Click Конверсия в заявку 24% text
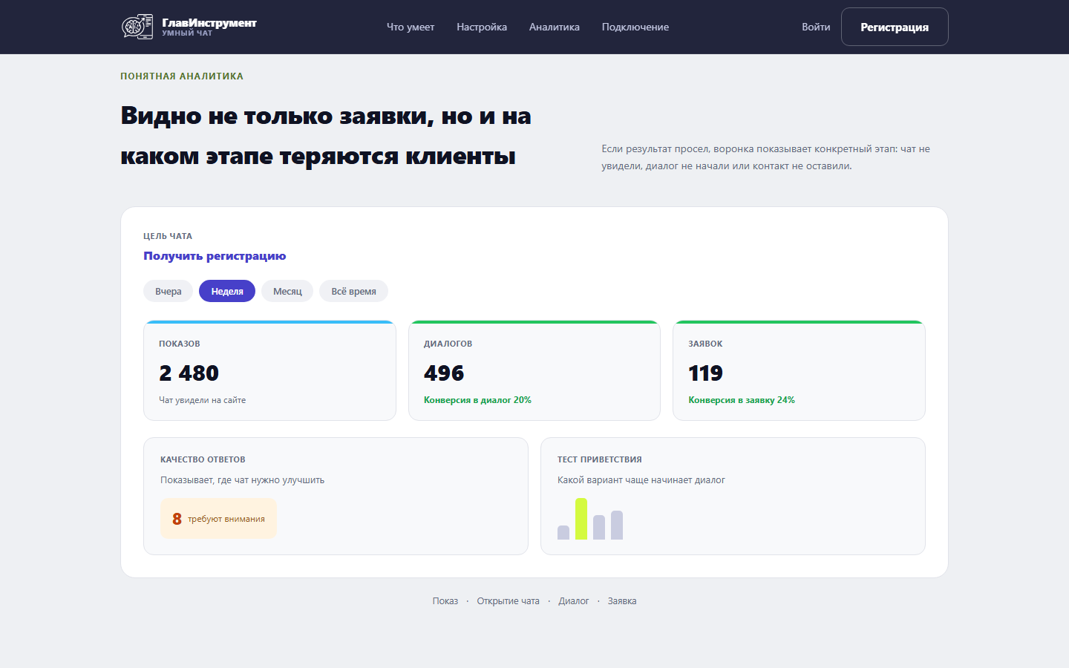 pos(742,400)
